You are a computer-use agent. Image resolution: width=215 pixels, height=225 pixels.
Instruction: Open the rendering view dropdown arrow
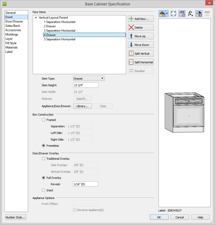[167, 14]
